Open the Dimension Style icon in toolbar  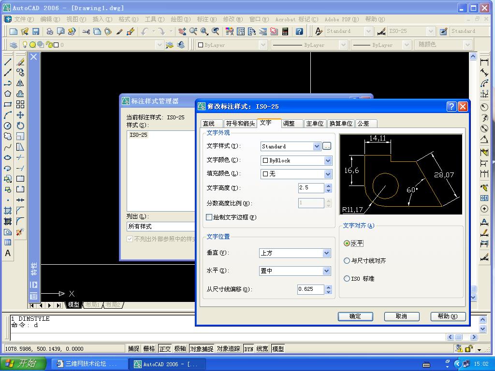point(381,31)
